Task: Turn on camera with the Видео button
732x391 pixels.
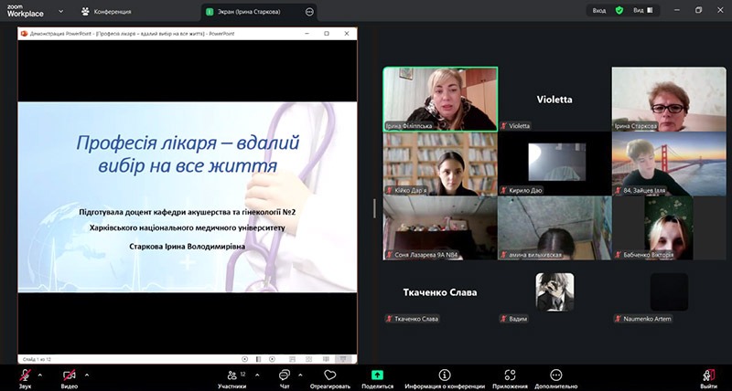Action: click(70, 376)
